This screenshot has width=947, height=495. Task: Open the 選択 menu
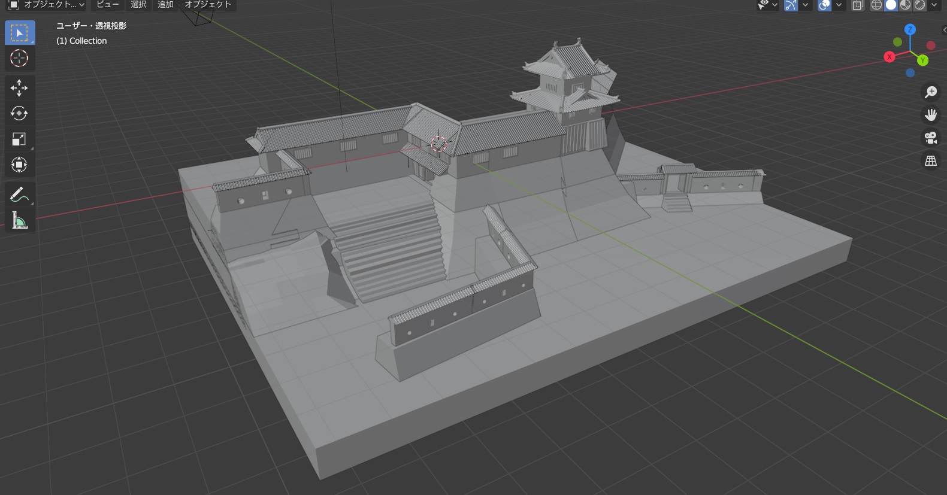pyautogui.click(x=138, y=5)
